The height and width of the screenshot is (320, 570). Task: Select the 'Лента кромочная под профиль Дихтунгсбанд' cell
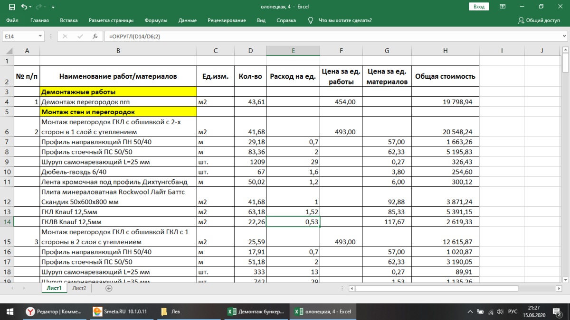(x=118, y=182)
